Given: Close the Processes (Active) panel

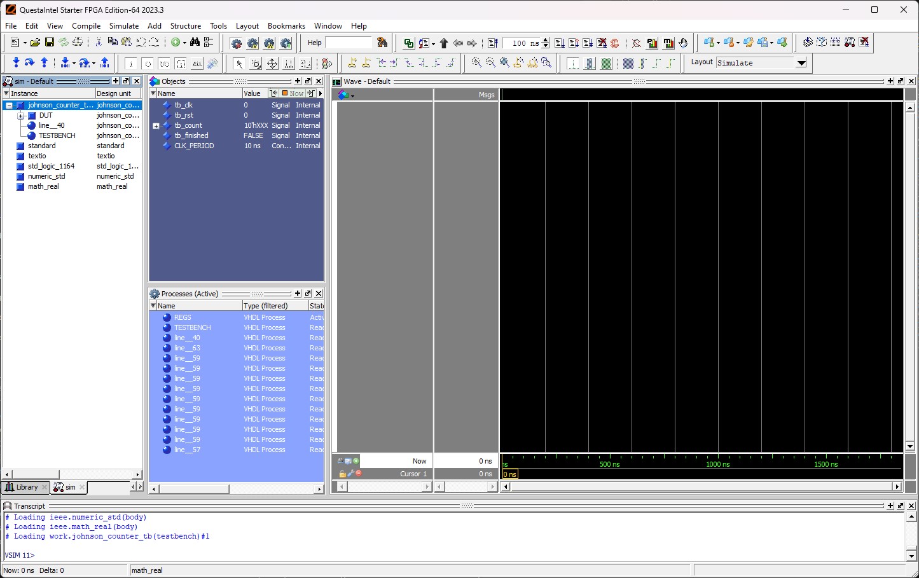Looking at the screenshot, I should [x=319, y=294].
